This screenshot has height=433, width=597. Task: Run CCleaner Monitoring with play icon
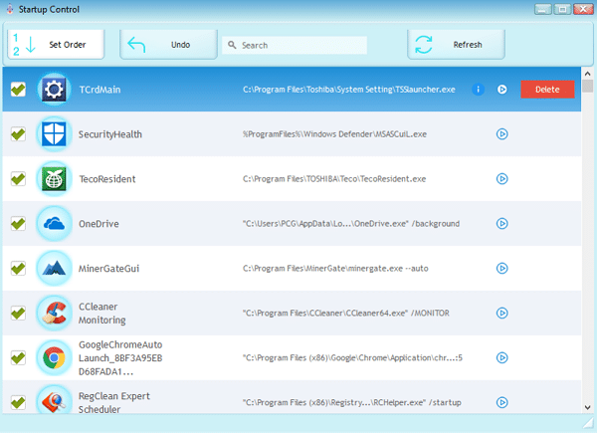[502, 313]
